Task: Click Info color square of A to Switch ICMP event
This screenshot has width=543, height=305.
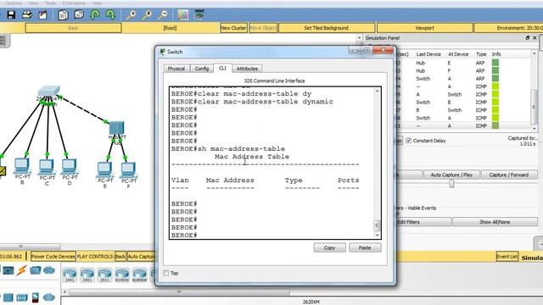Action: point(495,94)
